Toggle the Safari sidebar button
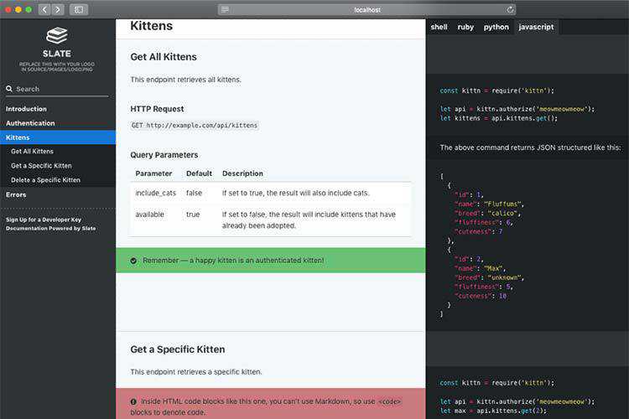The image size is (629, 419). [x=79, y=9]
